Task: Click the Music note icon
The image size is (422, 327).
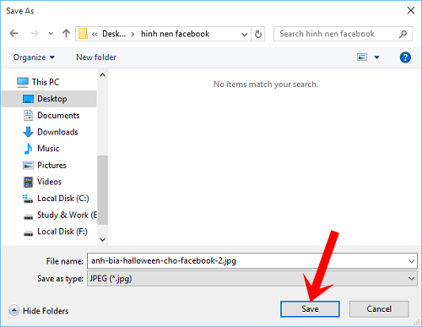Action: click(28, 149)
